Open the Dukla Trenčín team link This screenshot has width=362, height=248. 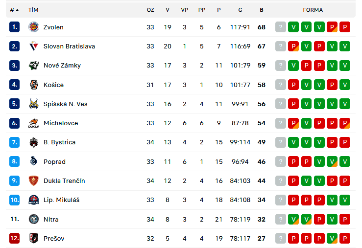(x=64, y=180)
